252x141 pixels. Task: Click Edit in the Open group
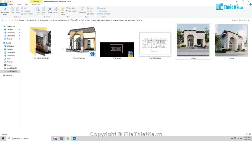pos(90,11)
